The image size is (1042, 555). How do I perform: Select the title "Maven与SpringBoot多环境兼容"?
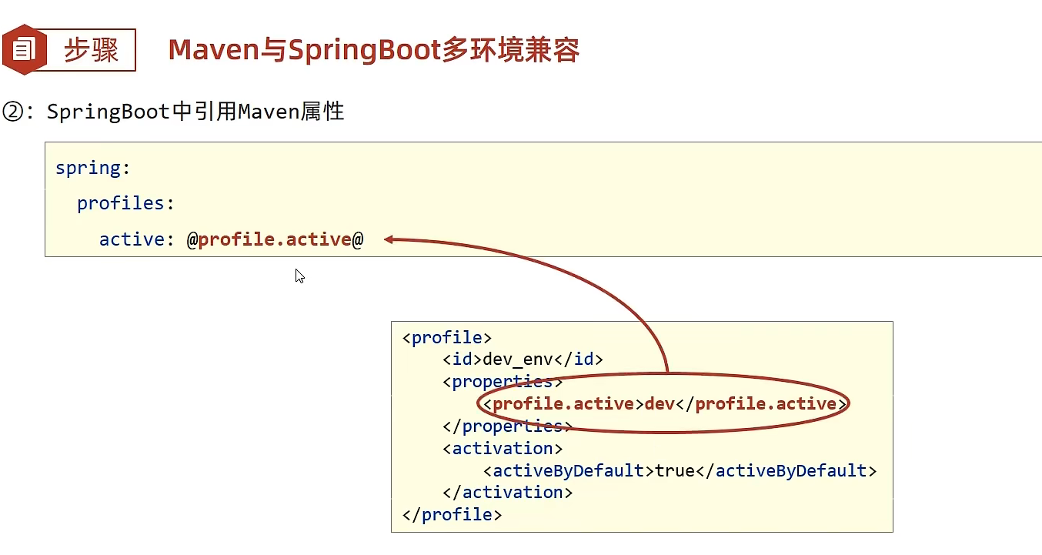click(x=373, y=50)
